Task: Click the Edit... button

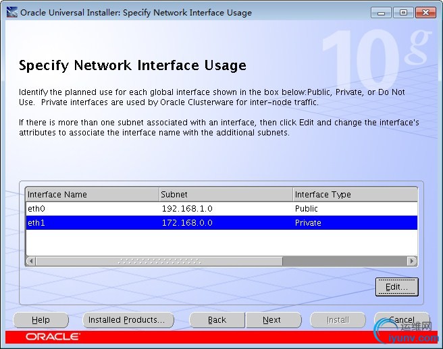Action: 396,287
